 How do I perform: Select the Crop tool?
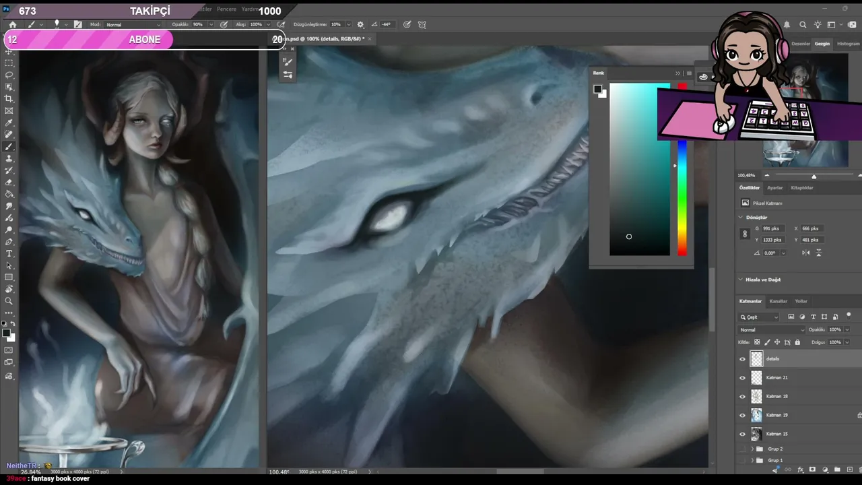pyautogui.click(x=9, y=99)
